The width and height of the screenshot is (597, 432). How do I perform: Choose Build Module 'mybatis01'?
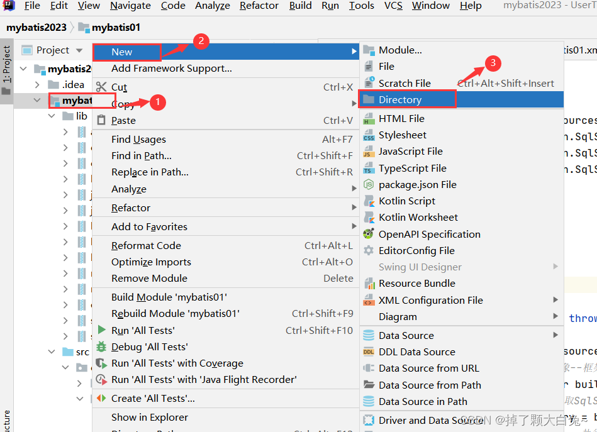click(x=226, y=297)
